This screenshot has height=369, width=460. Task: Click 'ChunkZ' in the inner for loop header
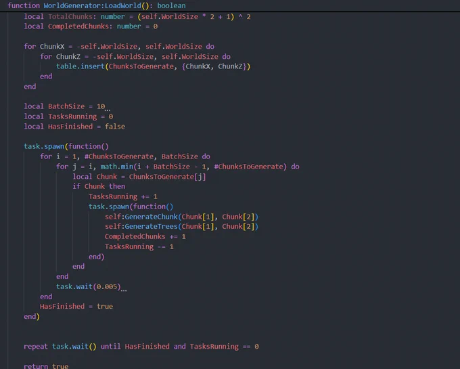click(x=68, y=56)
